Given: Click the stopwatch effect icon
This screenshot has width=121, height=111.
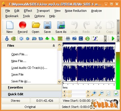Looking at the screenshot, I should tap(7, 38).
